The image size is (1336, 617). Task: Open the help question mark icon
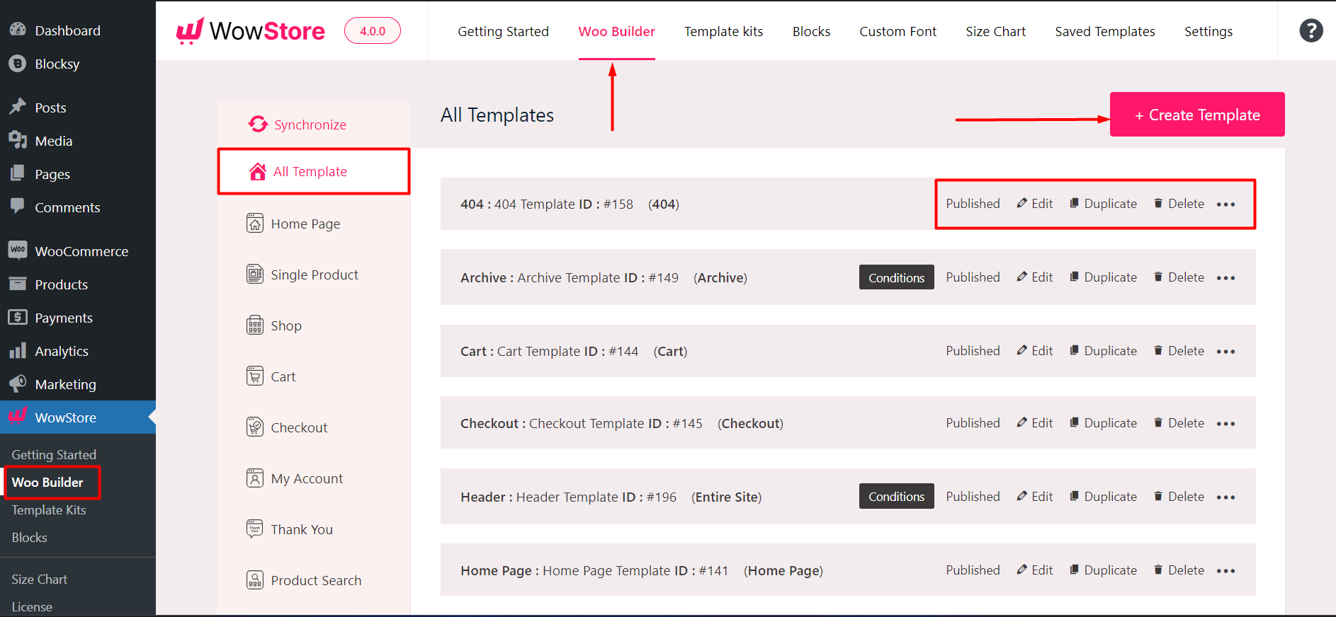tap(1311, 30)
